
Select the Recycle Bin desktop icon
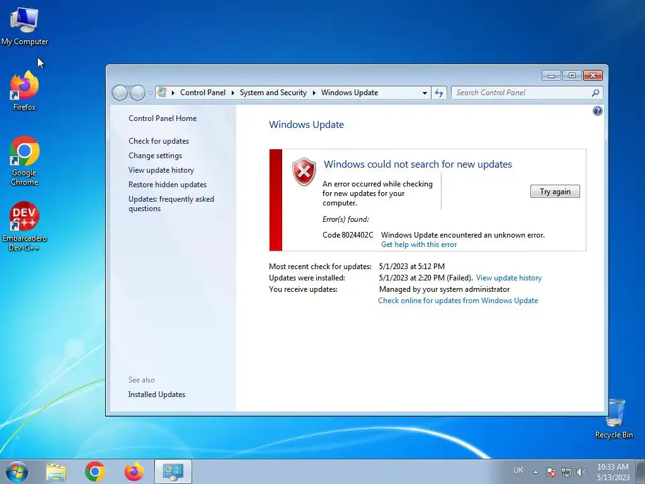pos(614,418)
